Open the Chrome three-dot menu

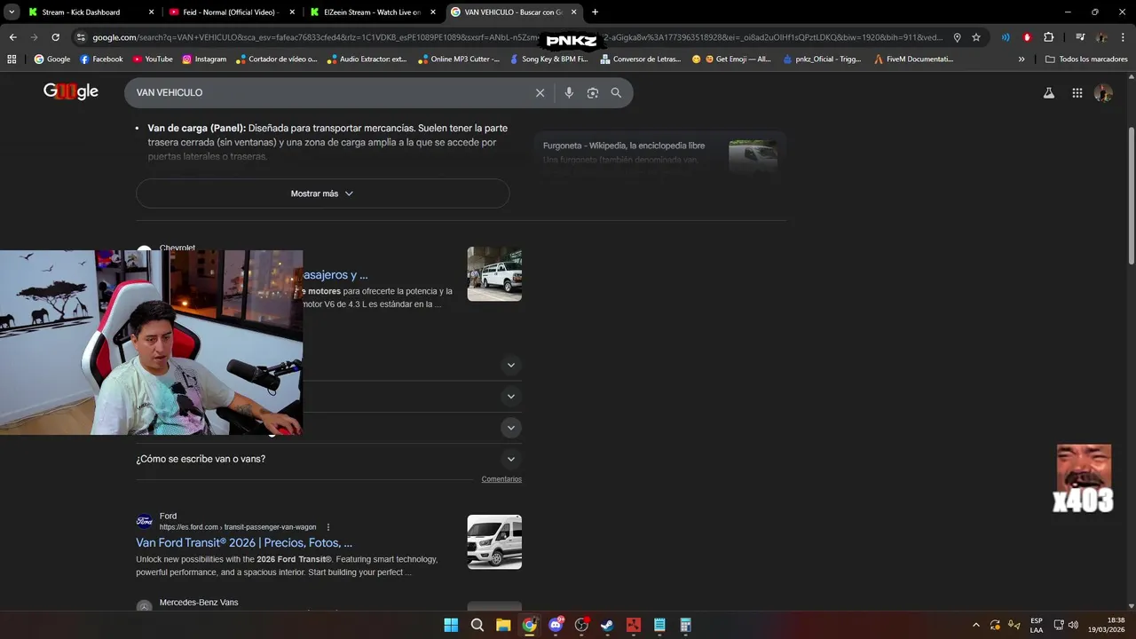pos(1123,37)
